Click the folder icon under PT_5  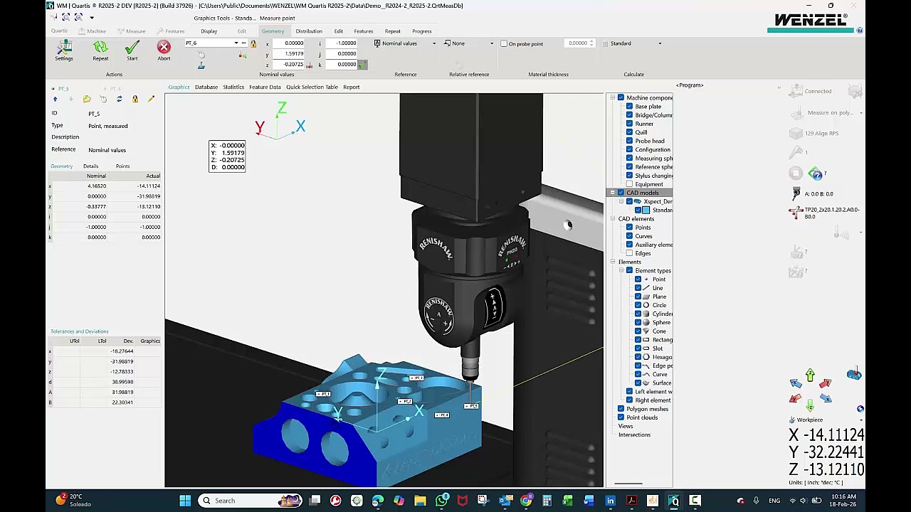coord(87,100)
